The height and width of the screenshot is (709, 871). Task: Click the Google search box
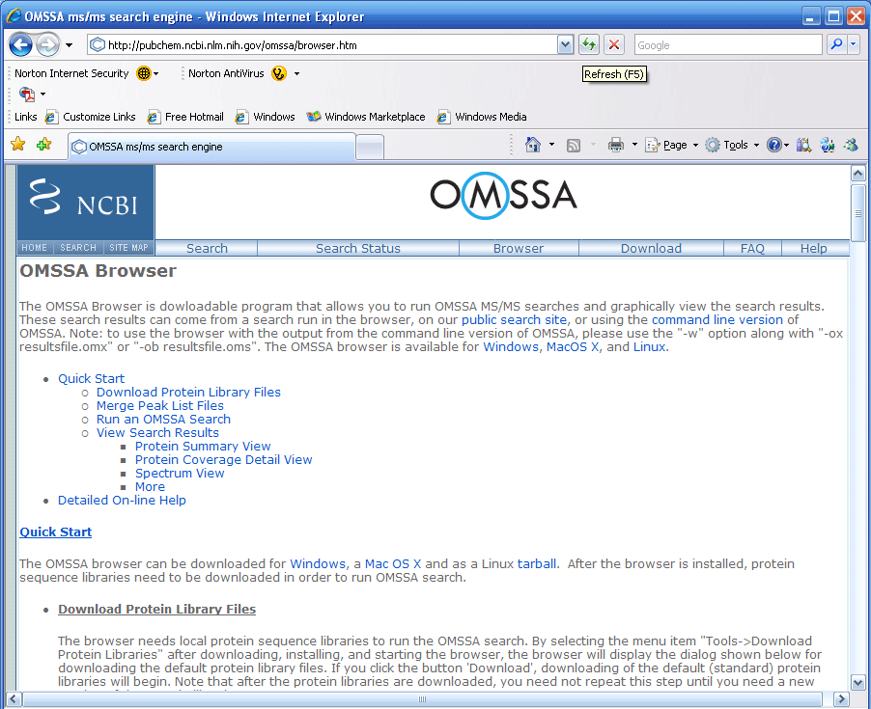(728, 45)
